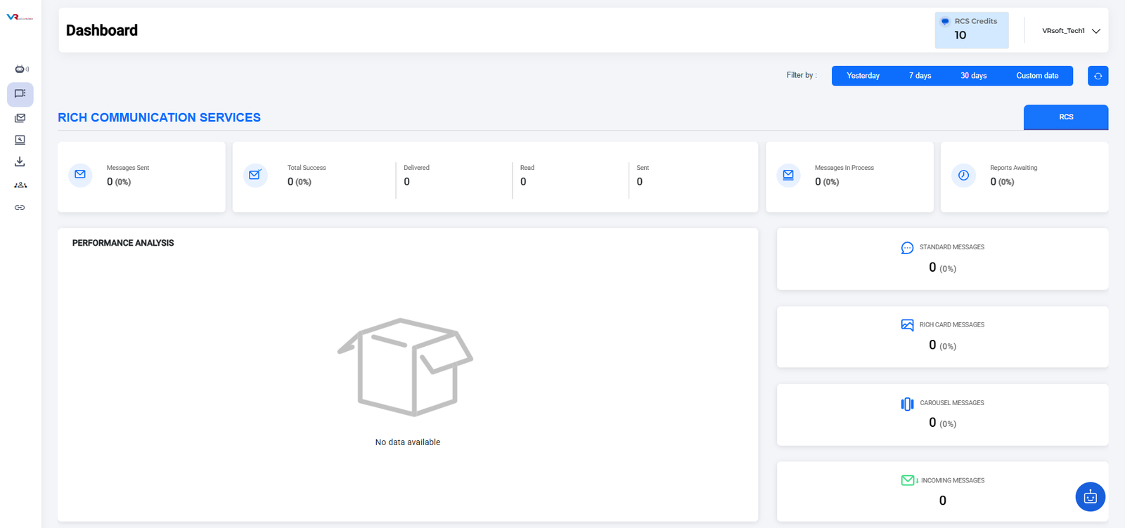The image size is (1125, 528).
Task: Click the PERFORMANCE ANALYSIS title
Action: [123, 243]
